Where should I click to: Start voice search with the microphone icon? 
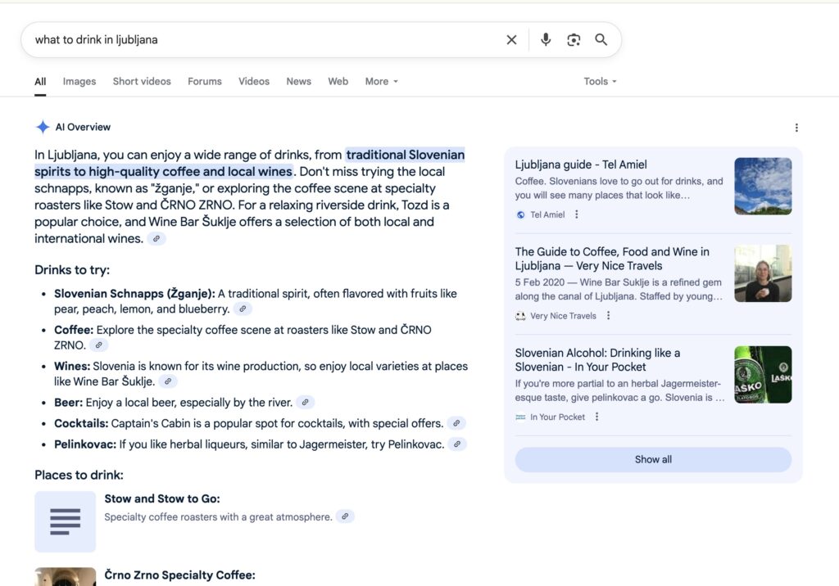click(546, 40)
